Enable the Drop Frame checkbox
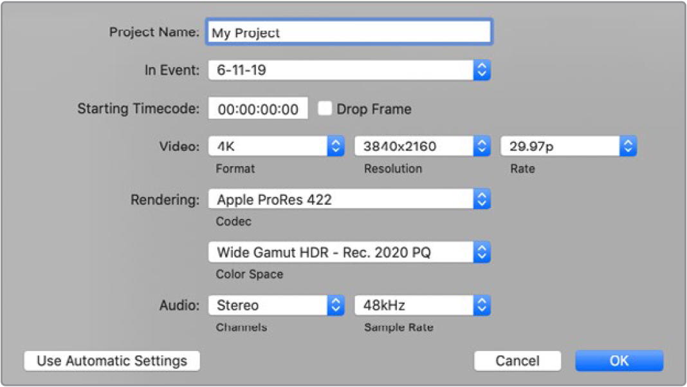Viewport: 687px width, 387px height. 325,109
